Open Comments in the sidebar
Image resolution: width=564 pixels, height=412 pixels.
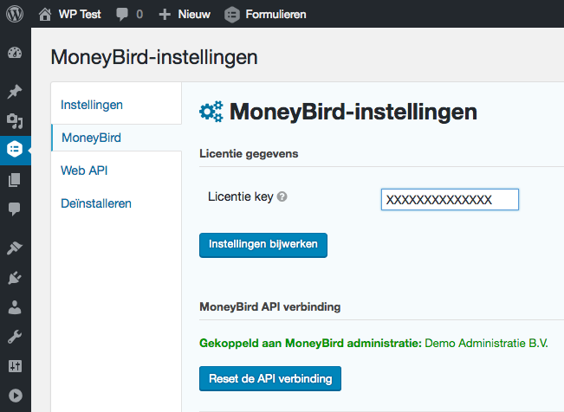[x=15, y=209]
